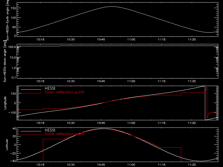Click the 1.0 tick label on Moon angle plot
Viewport: 223px width, 167px height.
[x=14, y=68]
